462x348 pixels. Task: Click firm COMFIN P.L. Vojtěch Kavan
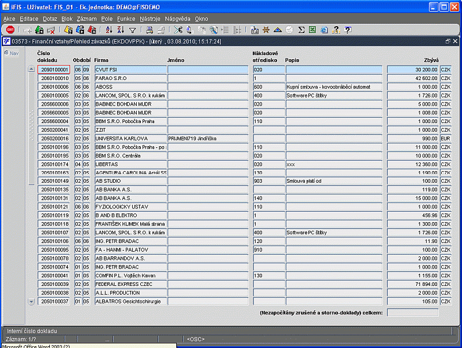(130, 275)
